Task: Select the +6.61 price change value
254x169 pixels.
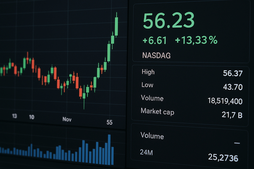Action: [x=155, y=41]
